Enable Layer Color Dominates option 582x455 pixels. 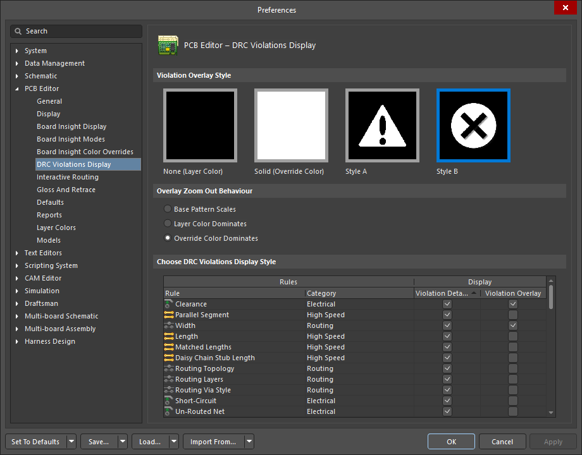click(168, 223)
